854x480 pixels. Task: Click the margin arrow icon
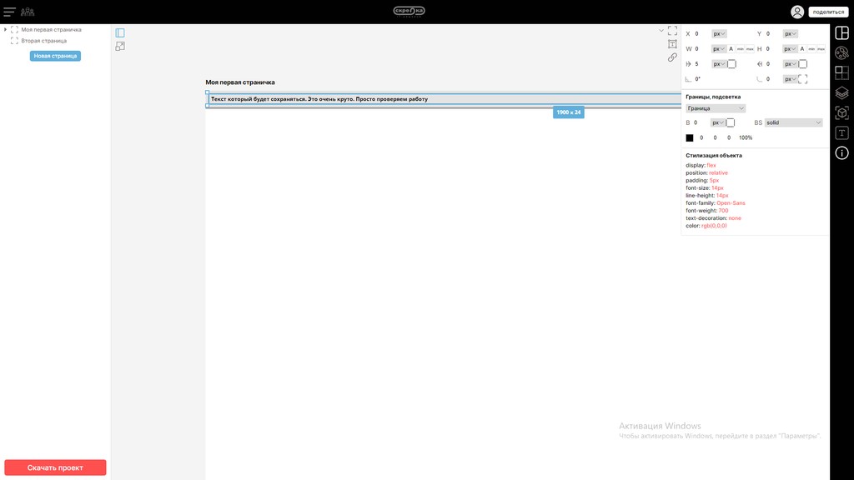(x=760, y=64)
